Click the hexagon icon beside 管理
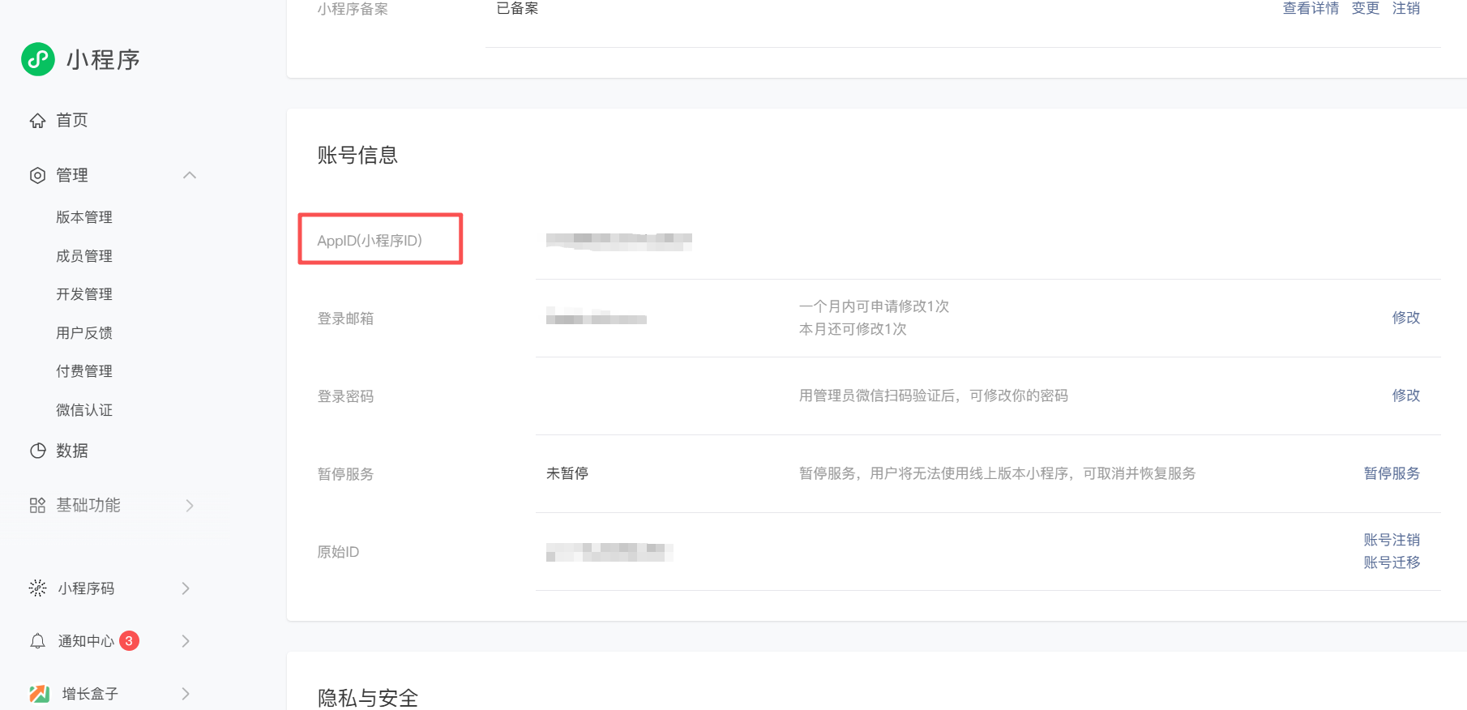 pos(37,176)
